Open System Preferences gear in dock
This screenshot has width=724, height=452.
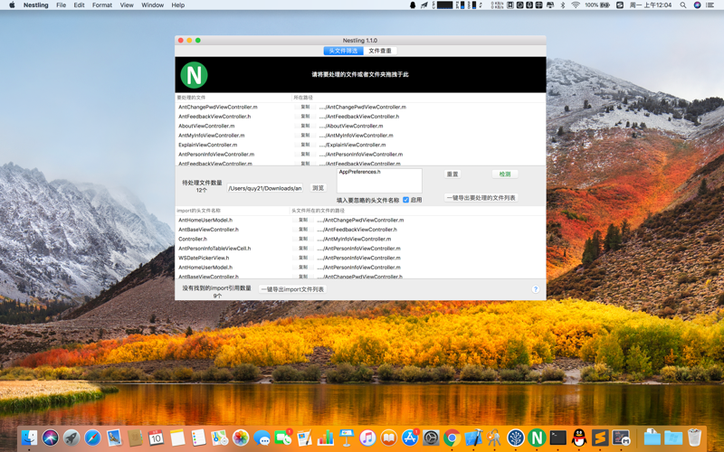point(431,438)
